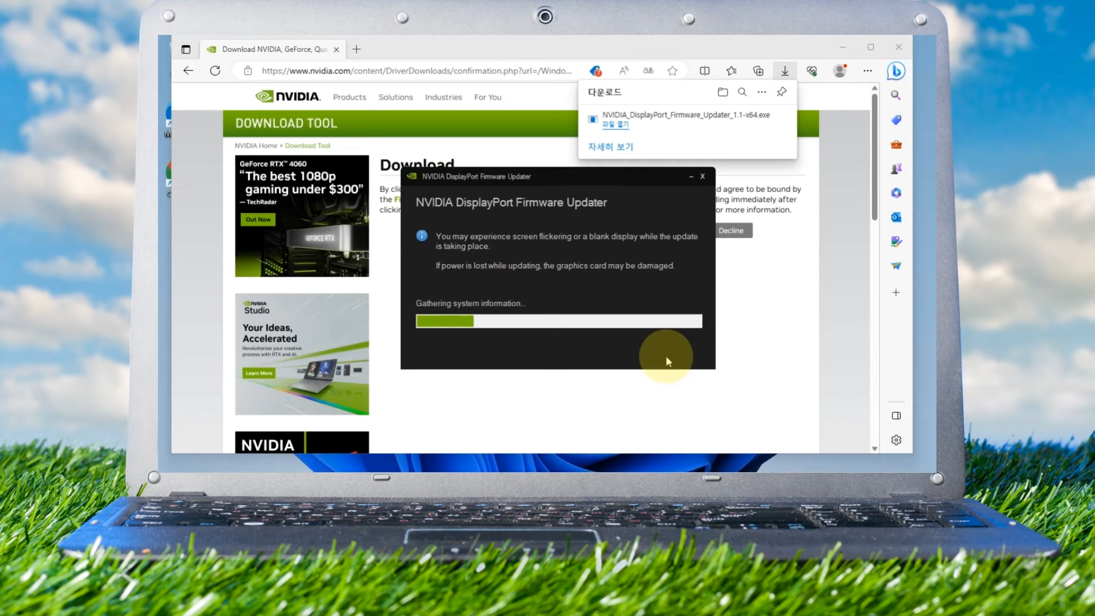The image size is (1095, 616).
Task: Close the Download NVIDIA tab
Action: coord(336,50)
